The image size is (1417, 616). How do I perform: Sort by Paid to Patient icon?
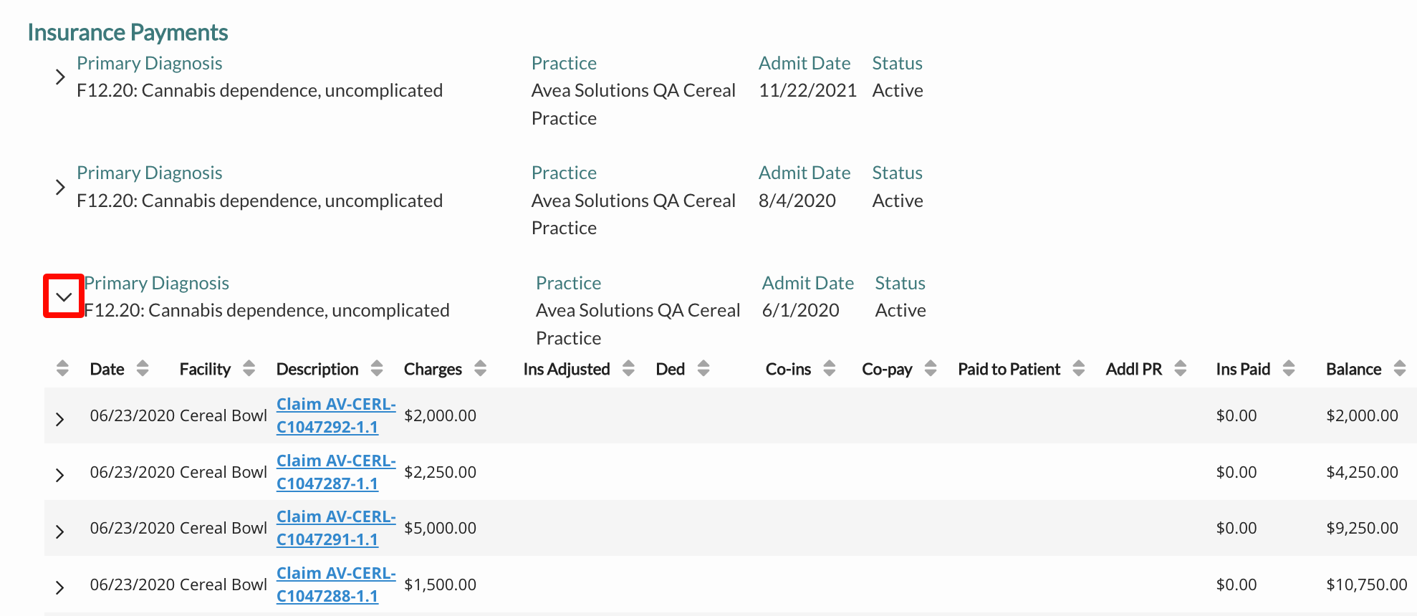pos(1078,369)
